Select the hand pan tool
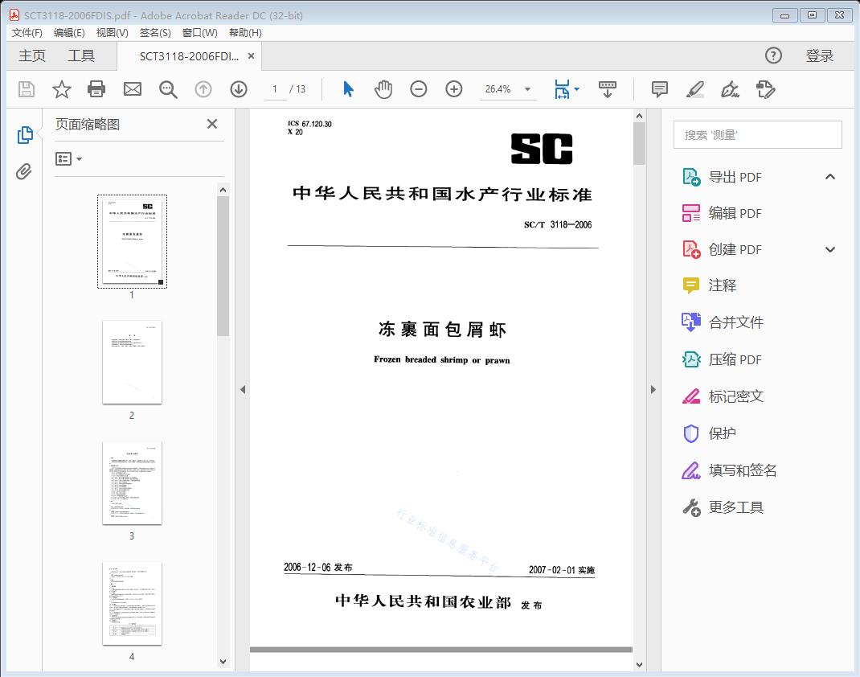The image size is (860, 677). (383, 89)
